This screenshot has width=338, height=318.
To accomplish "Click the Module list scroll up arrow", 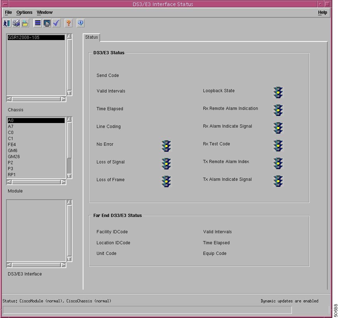I will coord(69,119).
